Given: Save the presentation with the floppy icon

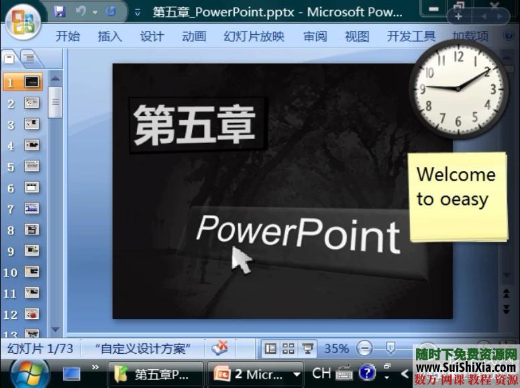Looking at the screenshot, I should click(x=60, y=12).
